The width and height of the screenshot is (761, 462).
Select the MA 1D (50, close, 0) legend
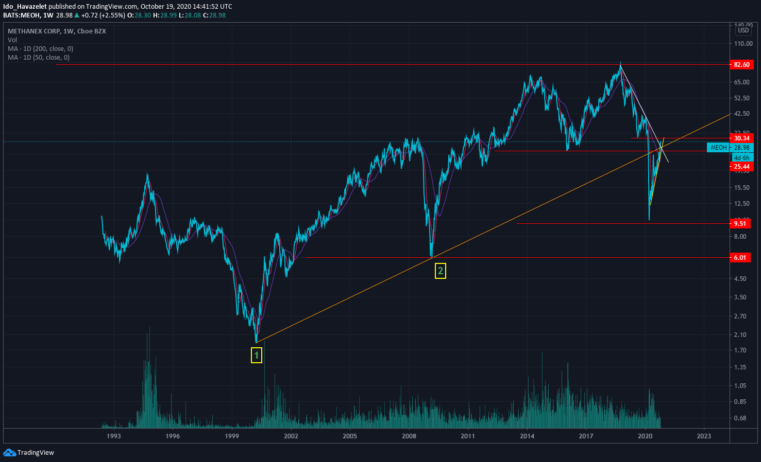coord(39,58)
